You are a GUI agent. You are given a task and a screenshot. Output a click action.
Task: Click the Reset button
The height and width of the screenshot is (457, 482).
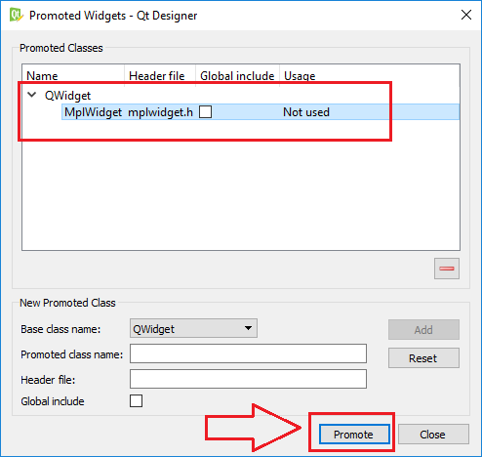click(423, 358)
